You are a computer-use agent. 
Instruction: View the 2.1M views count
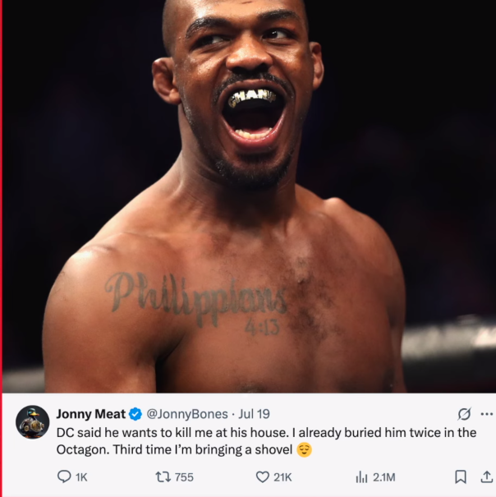383,477
